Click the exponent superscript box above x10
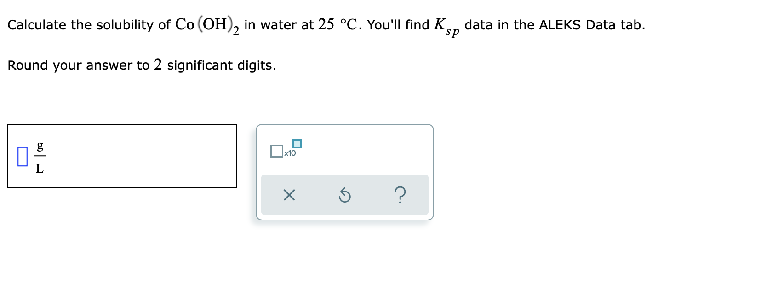The image size is (778, 305). [297, 144]
